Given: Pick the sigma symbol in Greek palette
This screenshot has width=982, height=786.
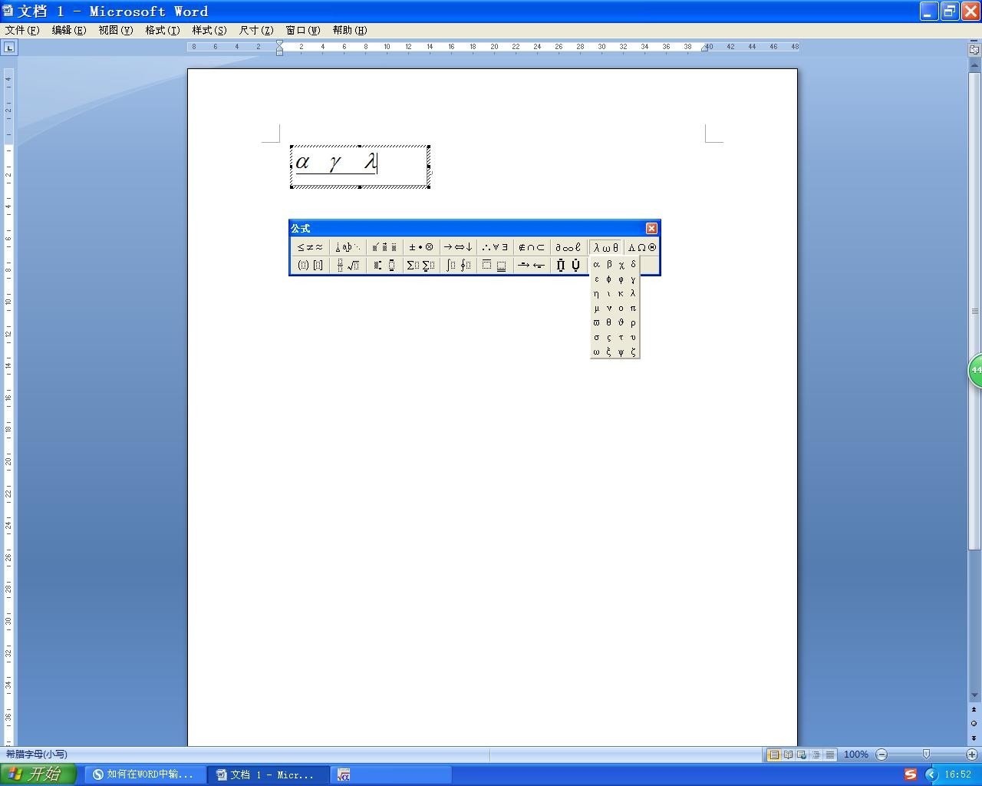Looking at the screenshot, I should coord(597,338).
